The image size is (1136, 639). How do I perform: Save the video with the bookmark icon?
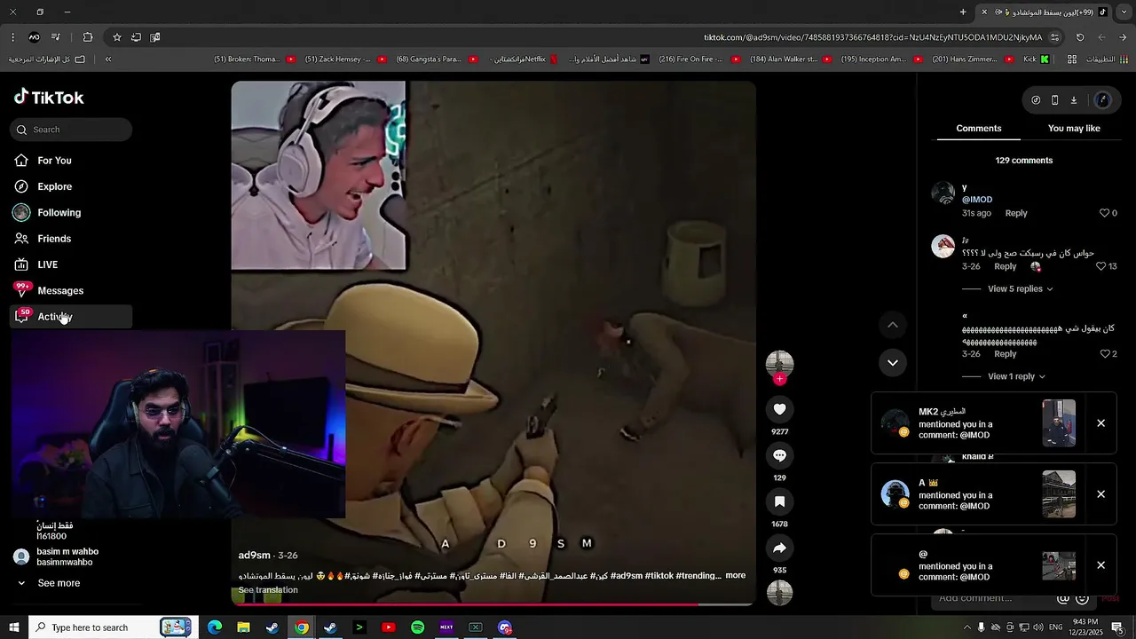point(779,501)
